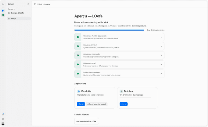This screenshot has height=127, width=208.
Task: Click star icon beside Boutique Shopify
Action: pos(9,13)
